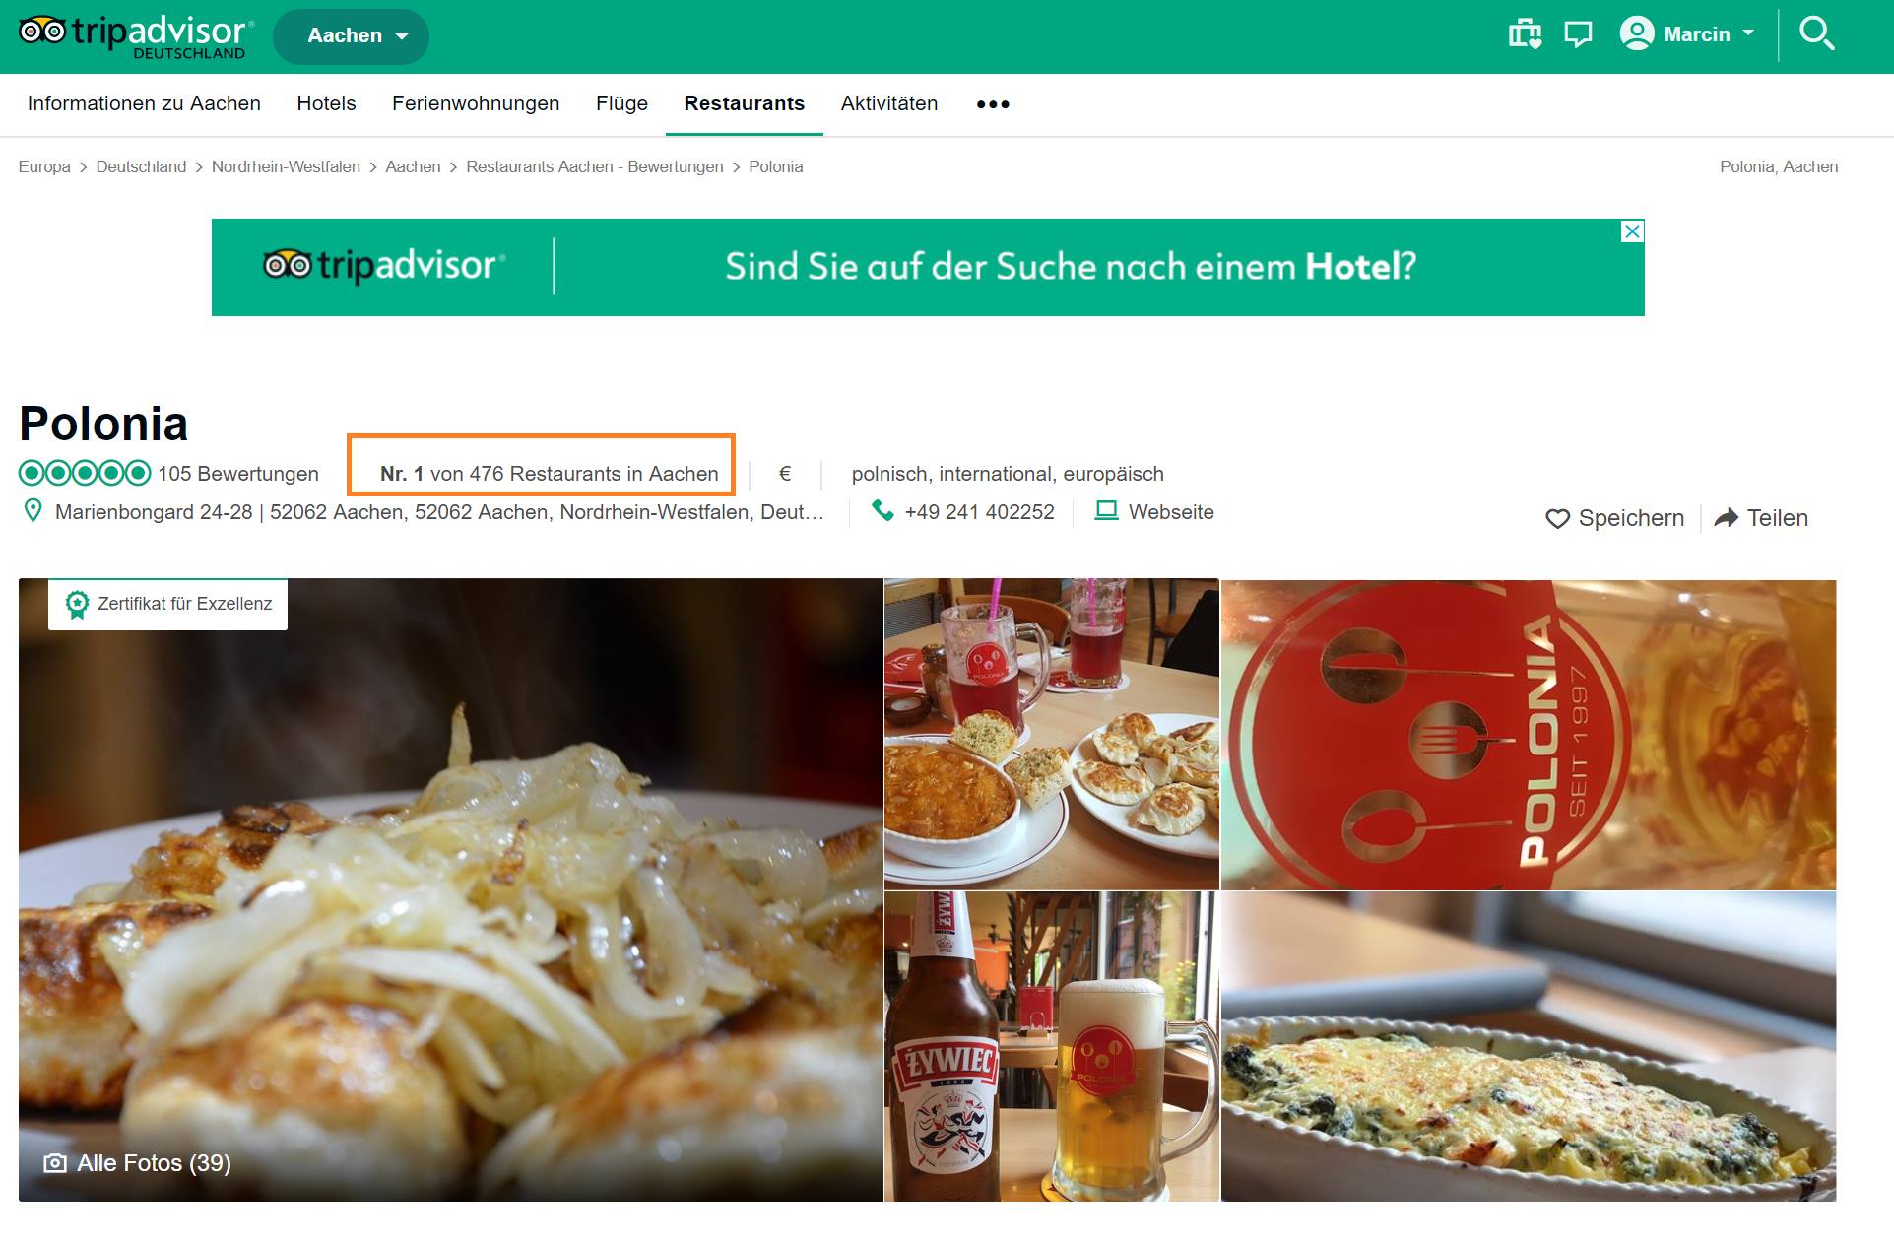Follow the Deutschland breadcrumb link

(141, 166)
